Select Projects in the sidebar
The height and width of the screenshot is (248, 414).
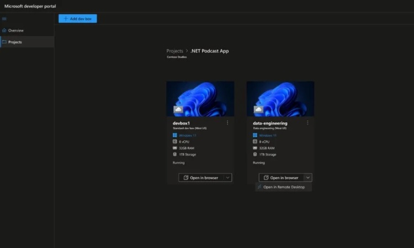point(15,42)
